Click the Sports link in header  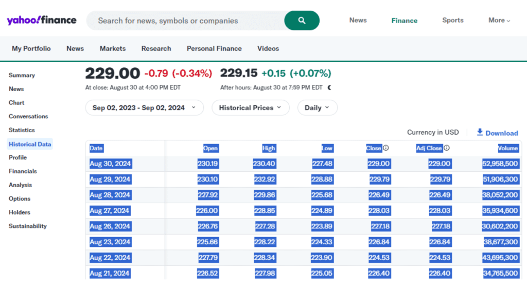coord(453,21)
